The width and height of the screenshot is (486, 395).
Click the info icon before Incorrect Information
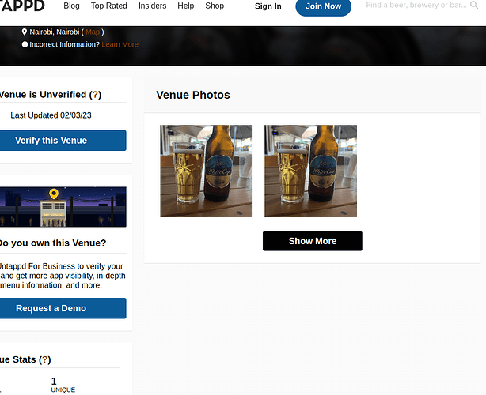click(x=25, y=44)
